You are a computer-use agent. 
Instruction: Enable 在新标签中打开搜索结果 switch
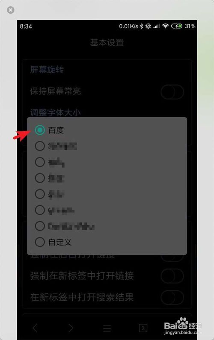pyautogui.click(x=172, y=297)
